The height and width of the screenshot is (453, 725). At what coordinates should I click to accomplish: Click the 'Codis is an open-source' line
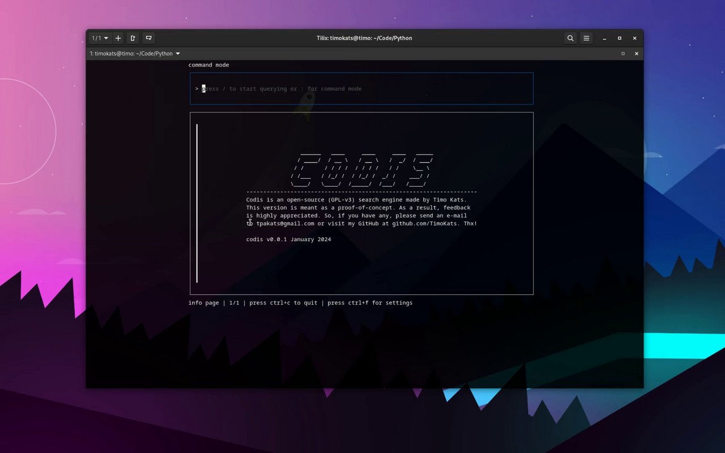click(357, 200)
